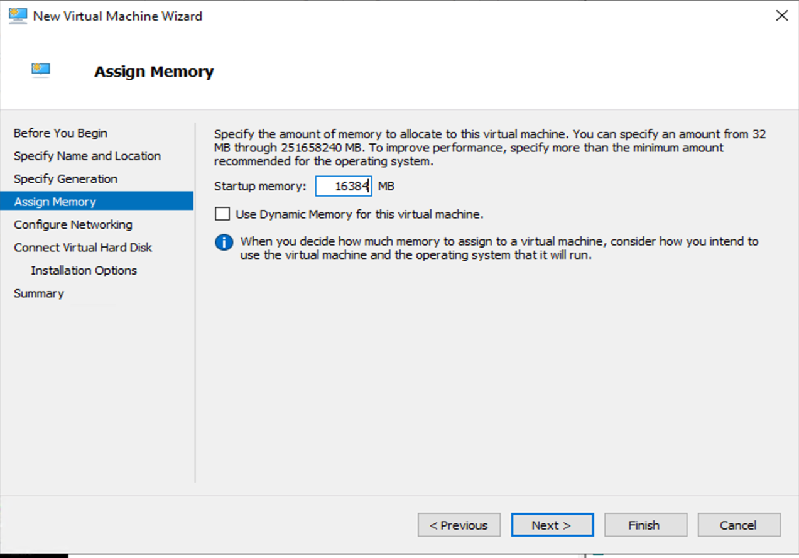The width and height of the screenshot is (799, 558).
Task: Select the highlighted Assign Memory step
Action: coord(55,202)
